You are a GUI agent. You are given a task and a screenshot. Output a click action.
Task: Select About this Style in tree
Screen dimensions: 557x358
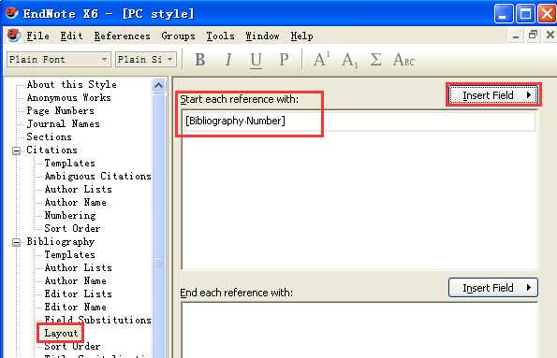coord(72,84)
